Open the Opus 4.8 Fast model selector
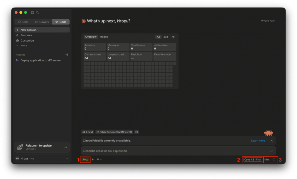This screenshot has width=297, height=179. point(252,160)
